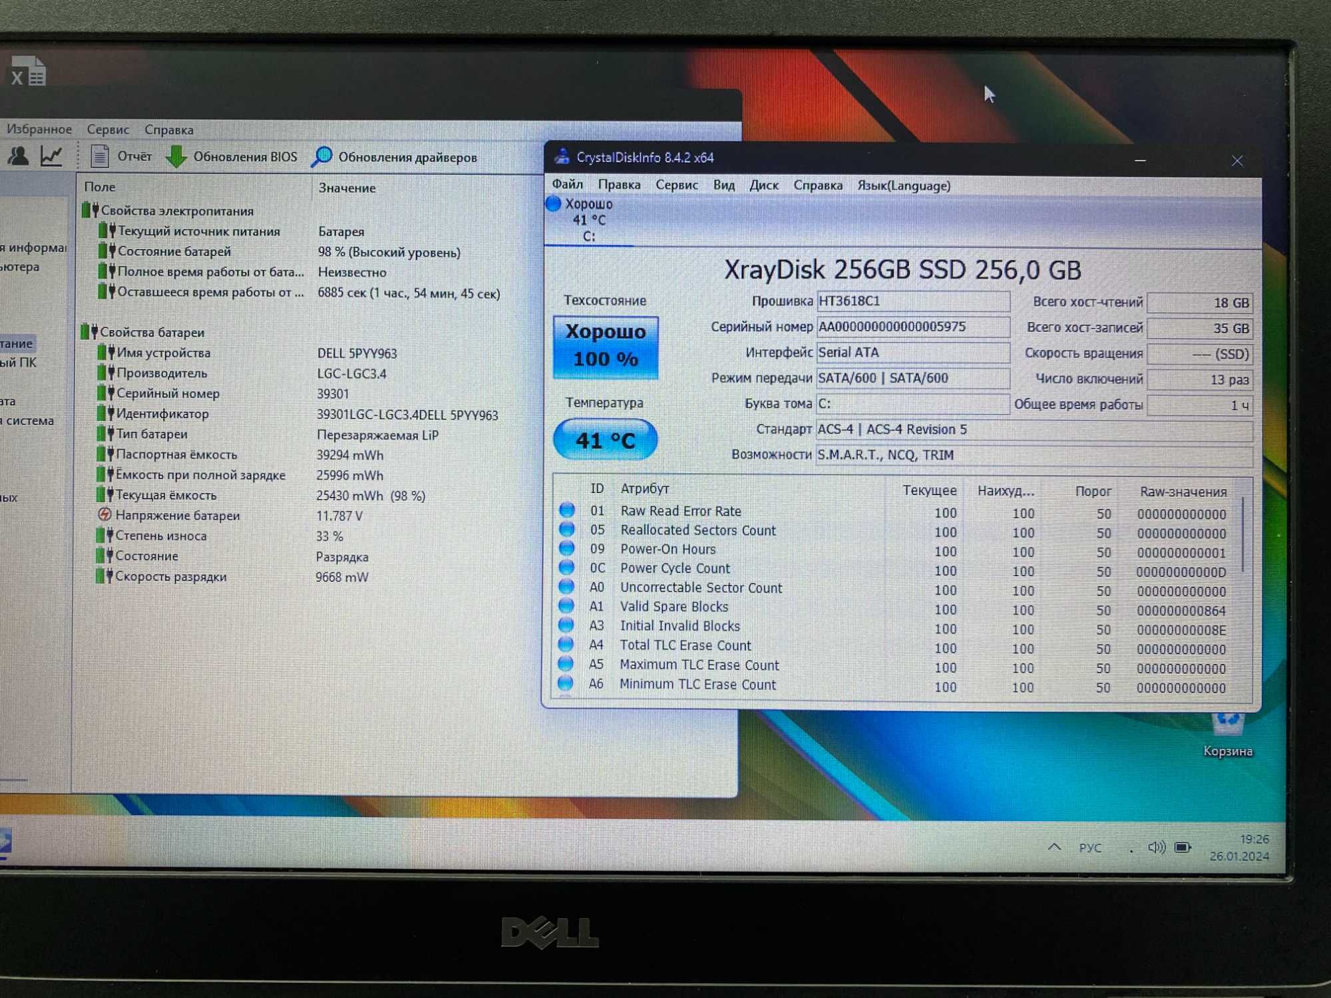Click the blue status icon for Reallocated Sectors Count

point(567,530)
